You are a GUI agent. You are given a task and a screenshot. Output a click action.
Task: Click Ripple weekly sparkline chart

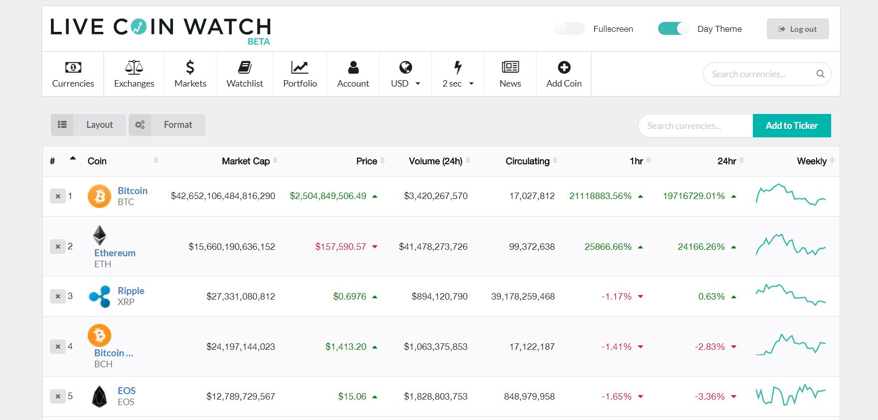pos(791,295)
